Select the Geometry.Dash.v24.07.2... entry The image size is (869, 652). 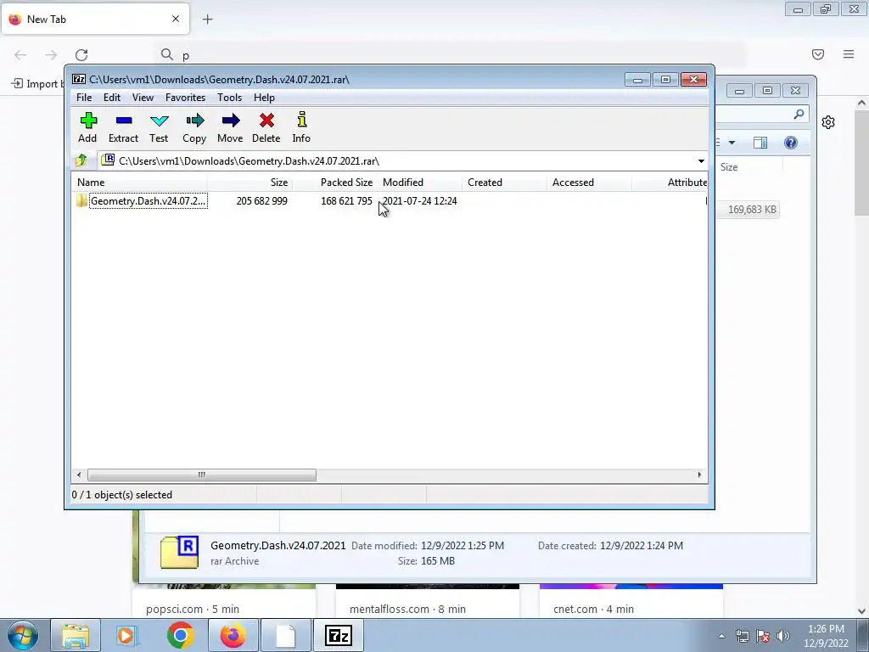[x=148, y=200]
